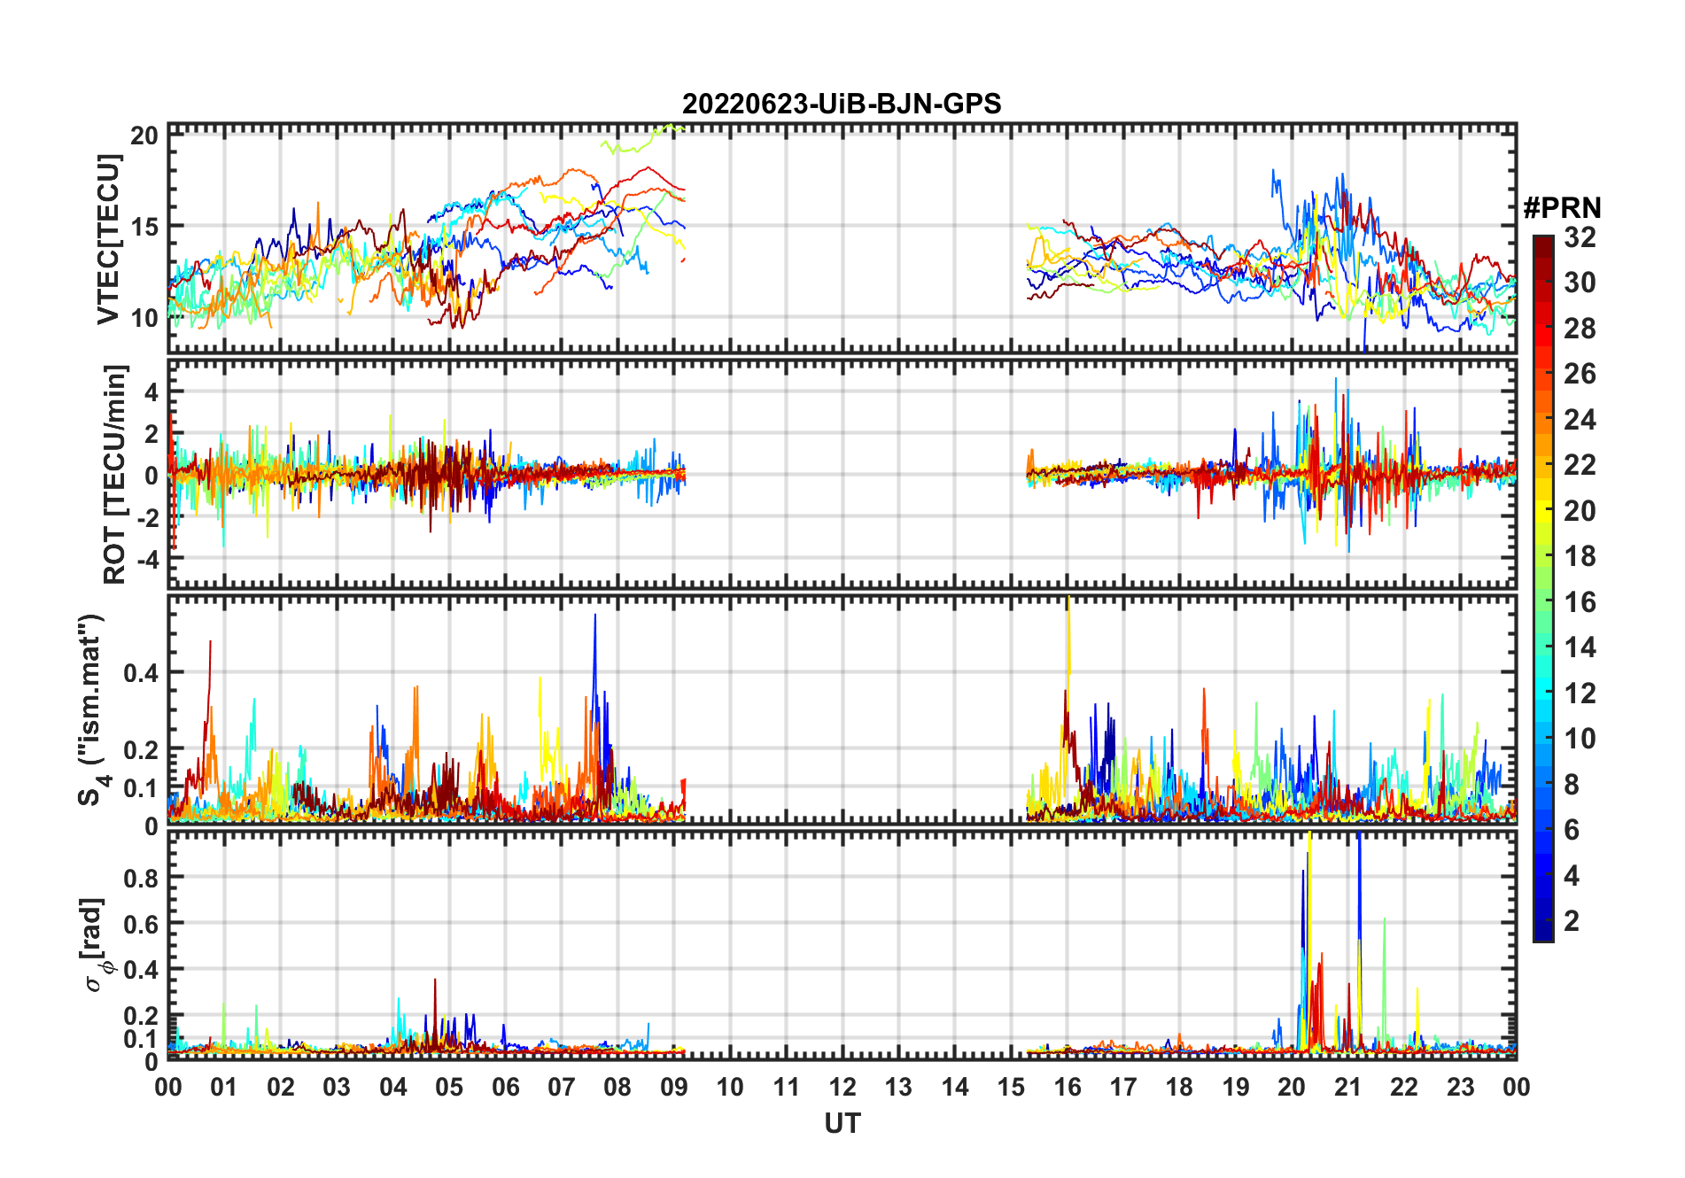Click colorbar tick label 24

(x=1580, y=420)
